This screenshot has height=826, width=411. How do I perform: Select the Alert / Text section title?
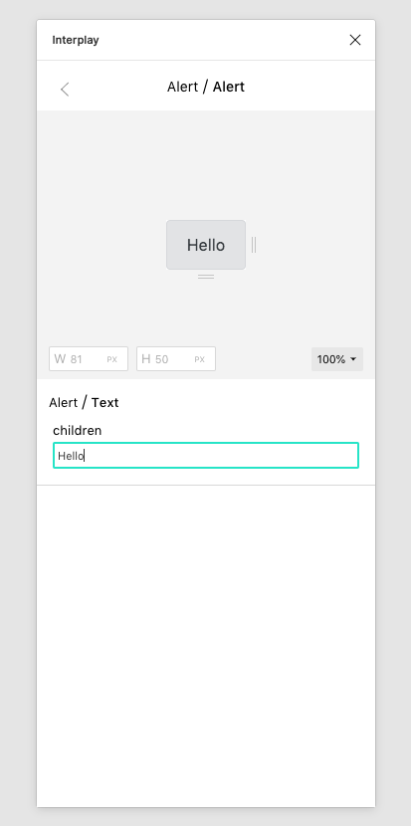(x=84, y=402)
